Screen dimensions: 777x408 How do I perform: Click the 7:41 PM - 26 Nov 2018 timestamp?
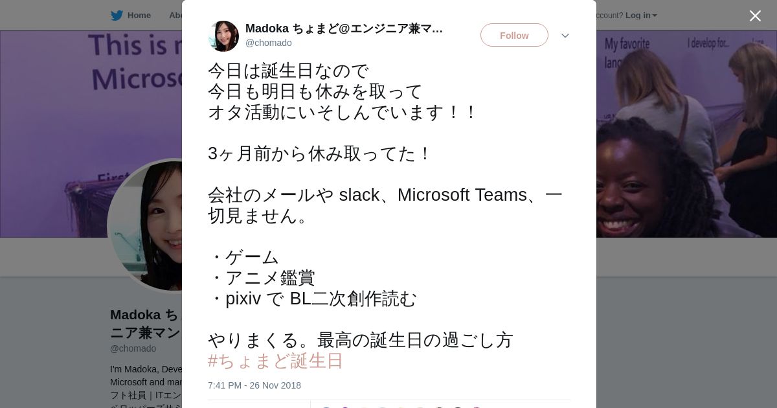[x=254, y=385]
